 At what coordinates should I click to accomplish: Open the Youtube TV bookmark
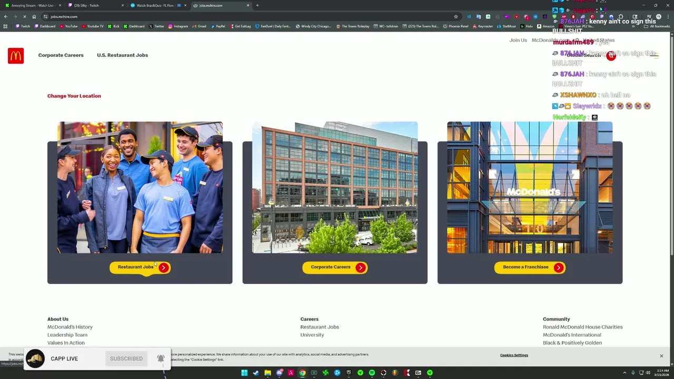pyautogui.click(x=92, y=26)
